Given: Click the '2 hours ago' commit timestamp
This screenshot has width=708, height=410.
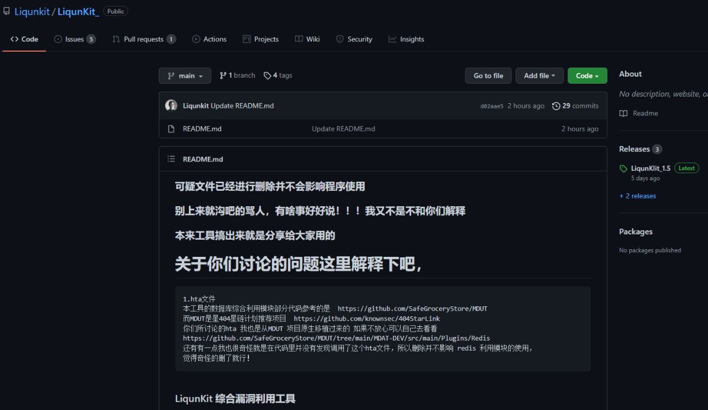Looking at the screenshot, I should tap(526, 106).
